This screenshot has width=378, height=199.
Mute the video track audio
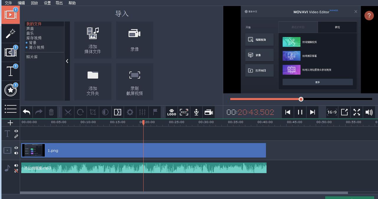click(x=16, y=153)
